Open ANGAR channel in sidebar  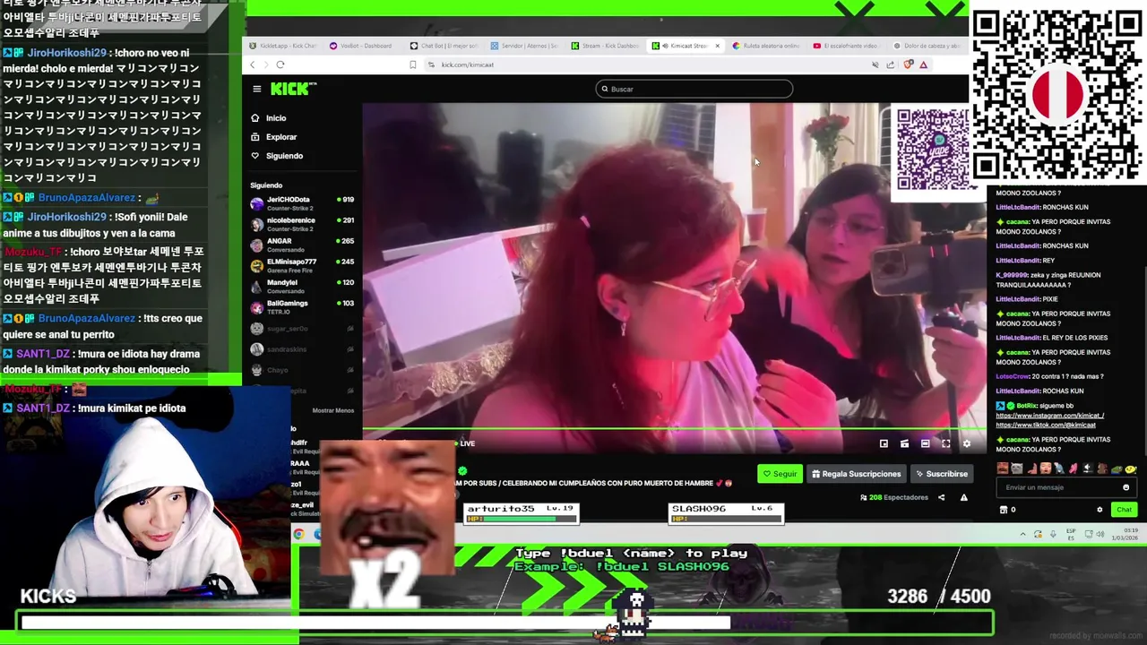[x=302, y=245]
